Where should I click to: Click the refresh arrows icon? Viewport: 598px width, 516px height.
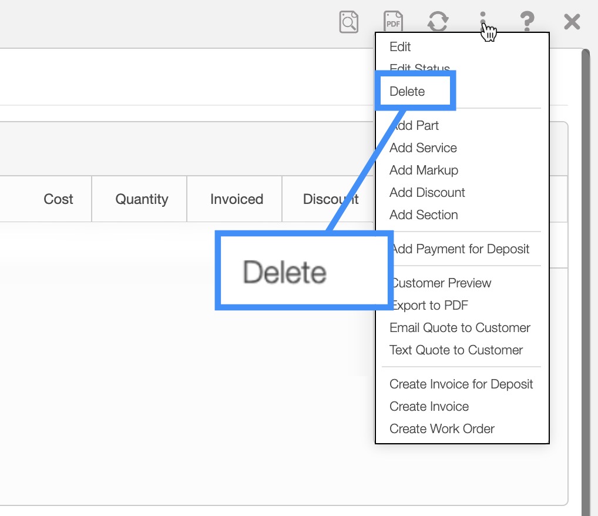pyautogui.click(x=438, y=22)
